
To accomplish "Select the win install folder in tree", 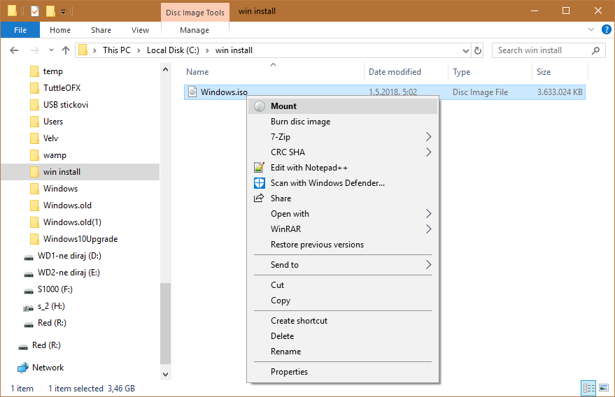I will pos(80,172).
